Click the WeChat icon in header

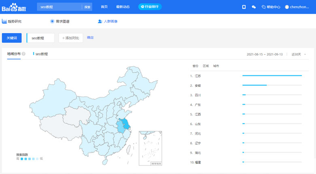click(254, 7)
